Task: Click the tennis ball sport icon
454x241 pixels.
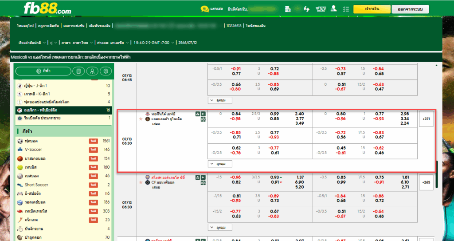Action: click(20, 167)
